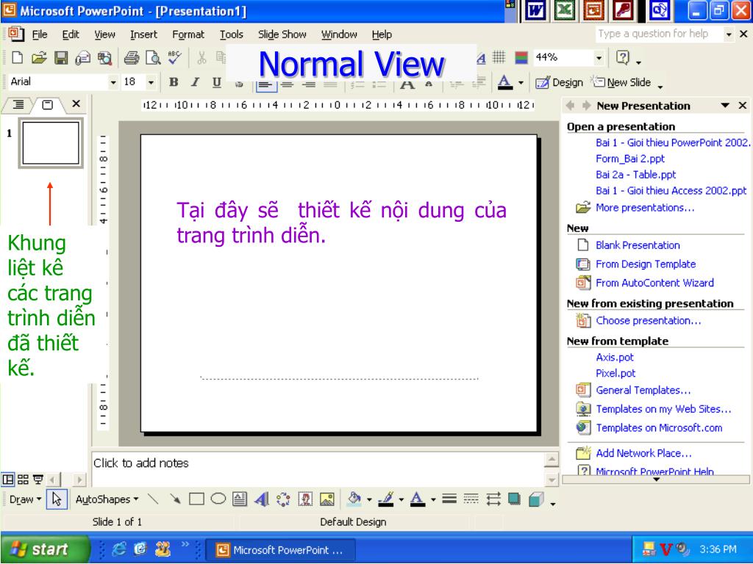This screenshot has height=564, width=753.
Task: Run the Spelling check icon
Action: (175, 58)
